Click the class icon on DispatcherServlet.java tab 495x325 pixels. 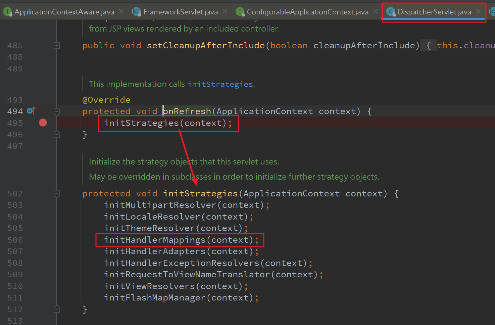[x=391, y=11]
